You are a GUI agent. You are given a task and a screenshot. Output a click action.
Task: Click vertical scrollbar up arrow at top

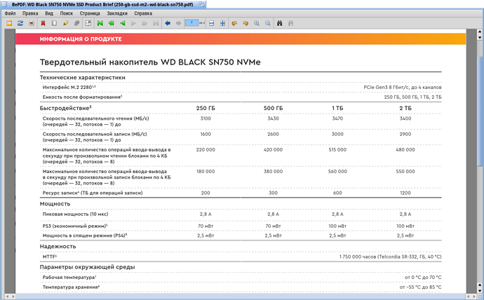(480, 32)
